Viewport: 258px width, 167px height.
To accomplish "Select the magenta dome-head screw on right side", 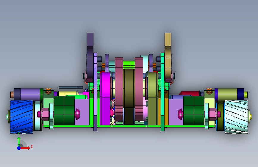I will [181, 114].
